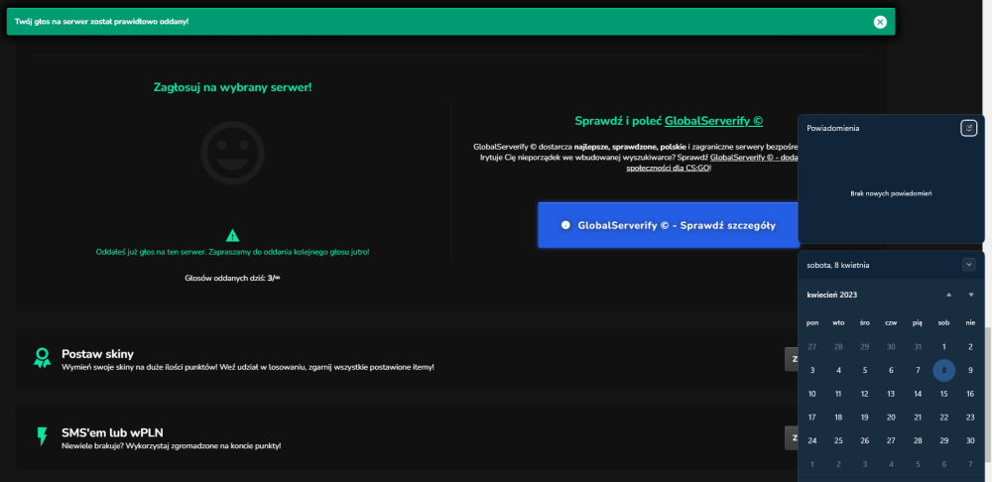Select March 27 in the calendar

(812, 347)
